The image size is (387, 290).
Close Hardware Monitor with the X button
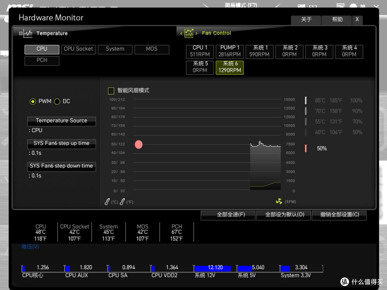pos(357,19)
